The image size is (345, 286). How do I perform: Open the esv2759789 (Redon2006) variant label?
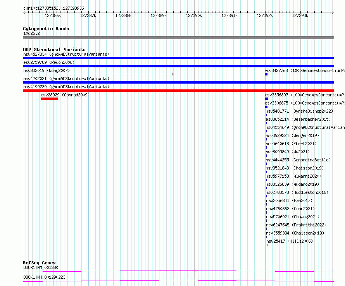click(x=49, y=62)
